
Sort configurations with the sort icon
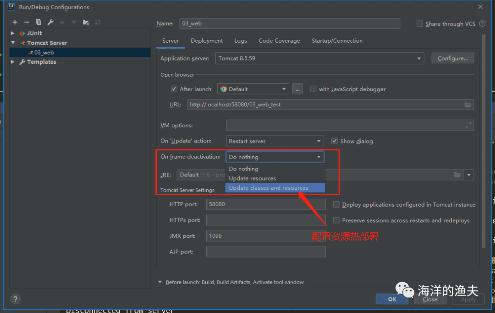pyautogui.click(x=98, y=22)
